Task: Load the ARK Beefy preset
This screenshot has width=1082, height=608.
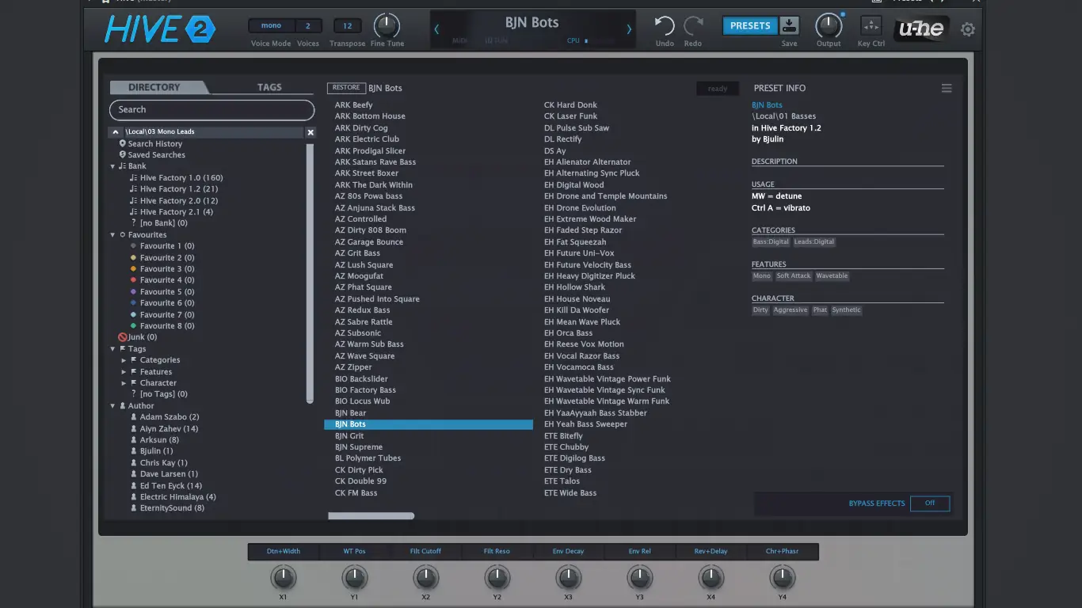Action: click(x=353, y=105)
